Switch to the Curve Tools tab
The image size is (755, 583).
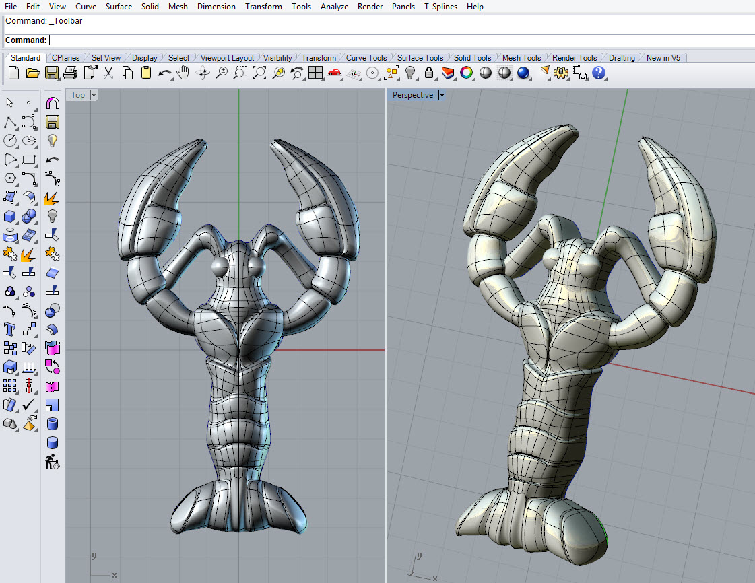coord(366,58)
